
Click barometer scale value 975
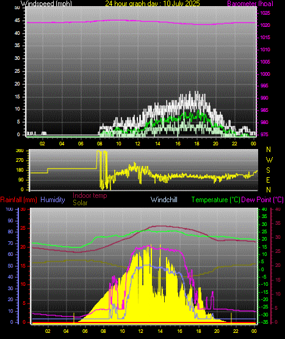pos(264,135)
